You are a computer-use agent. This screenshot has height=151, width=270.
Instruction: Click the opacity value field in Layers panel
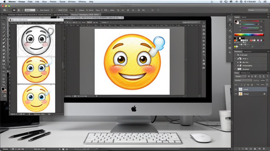263,80
